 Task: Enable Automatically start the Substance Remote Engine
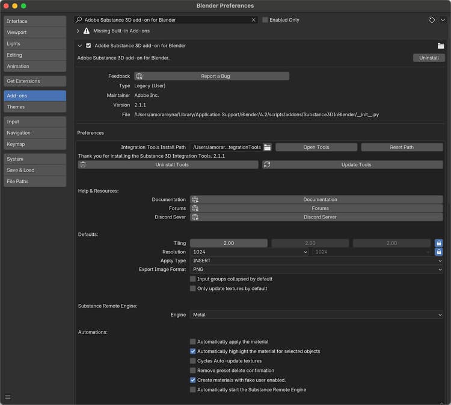point(192,390)
